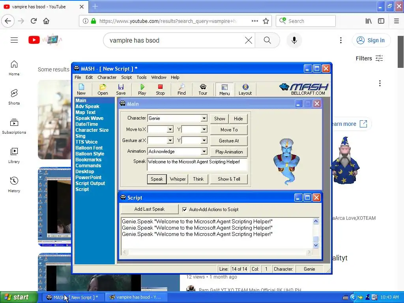Open the Character menu in MASH
The image size is (404, 303).
coord(107,77)
